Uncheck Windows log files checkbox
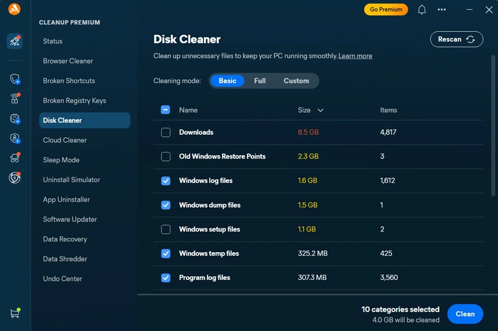The height and width of the screenshot is (331, 498). (x=166, y=180)
